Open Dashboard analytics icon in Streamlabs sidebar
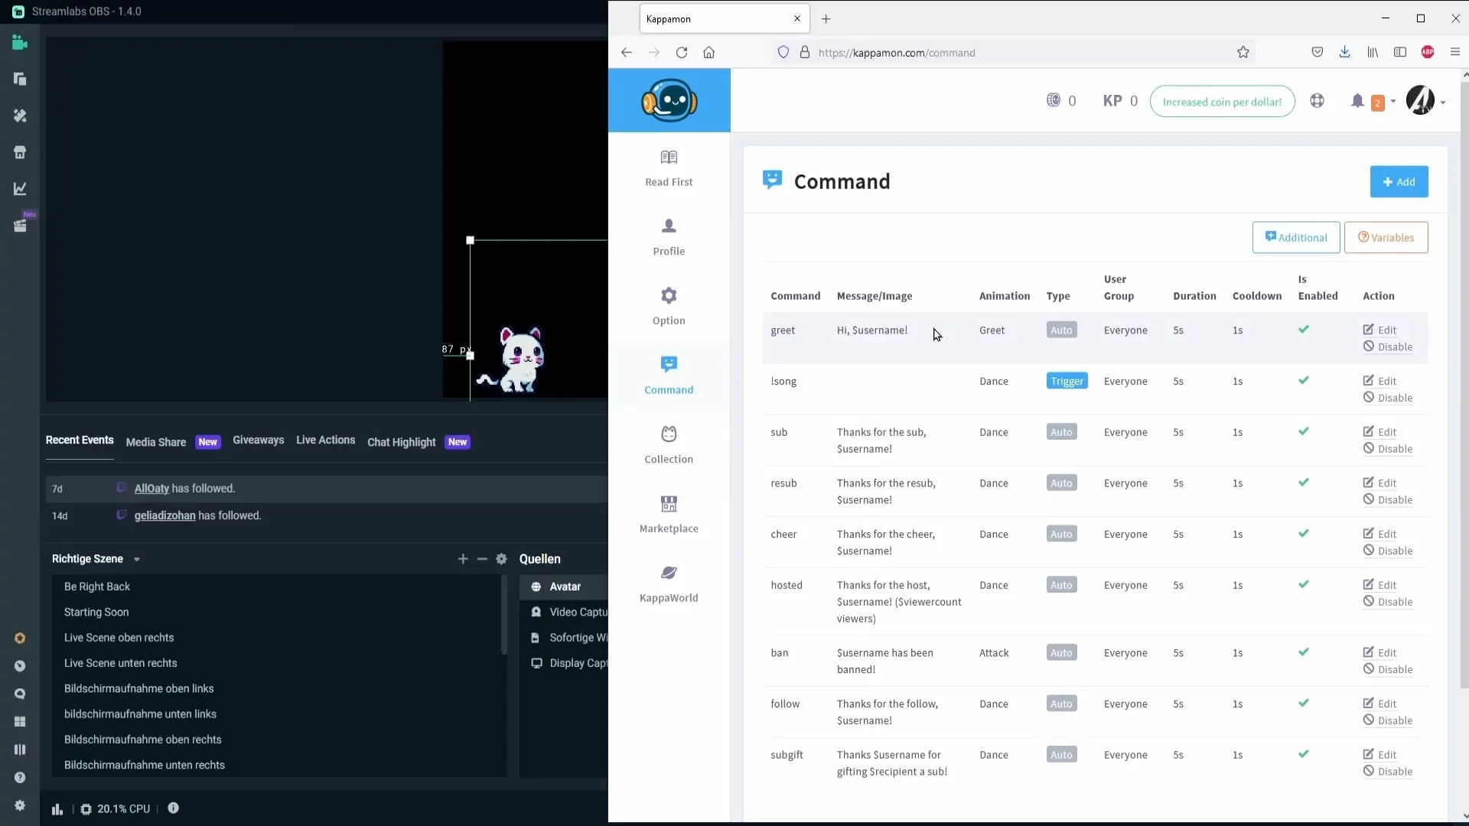This screenshot has width=1469, height=826. 20,189
